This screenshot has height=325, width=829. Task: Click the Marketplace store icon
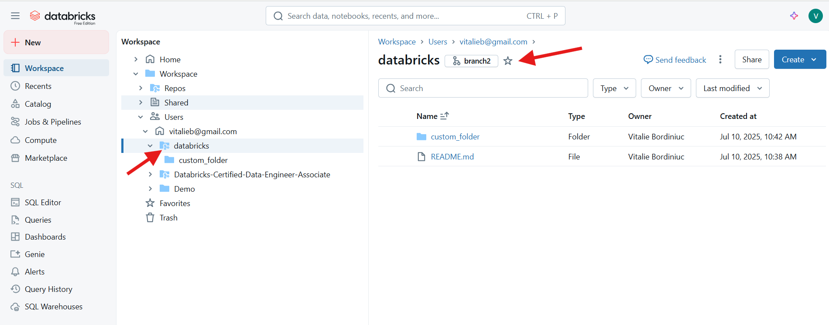coord(15,158)
